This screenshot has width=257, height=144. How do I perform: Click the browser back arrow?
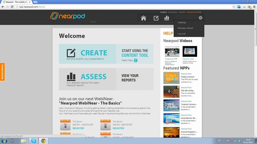(x=3, y=7)
